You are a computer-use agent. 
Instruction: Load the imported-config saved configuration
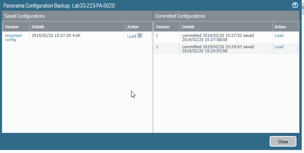[x=132, y=36]
